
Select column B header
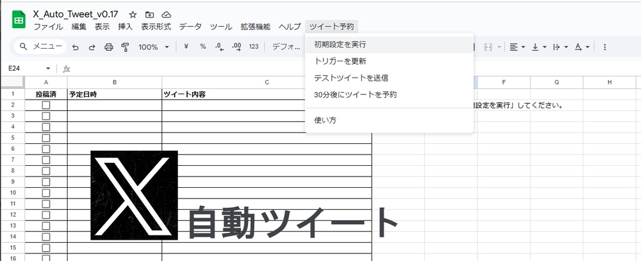115,82
